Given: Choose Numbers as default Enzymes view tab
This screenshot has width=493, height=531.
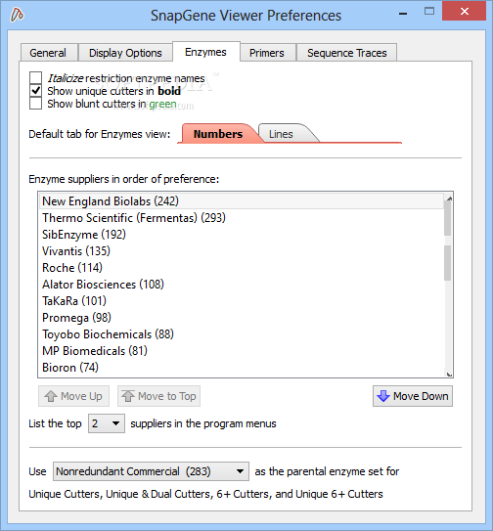Looking at the screenshot, I should 218,134.
